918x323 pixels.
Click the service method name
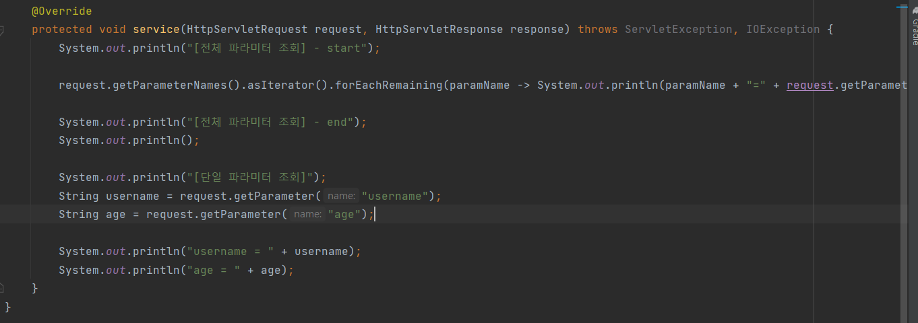pos(156,30)
